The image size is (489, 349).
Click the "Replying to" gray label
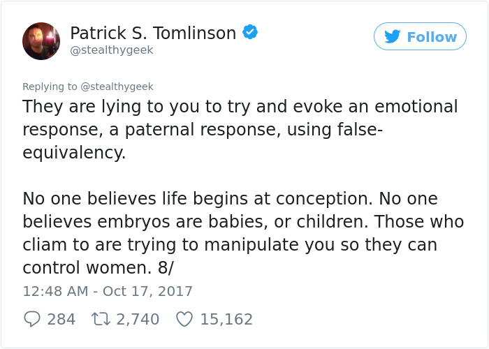coord(50,87)
